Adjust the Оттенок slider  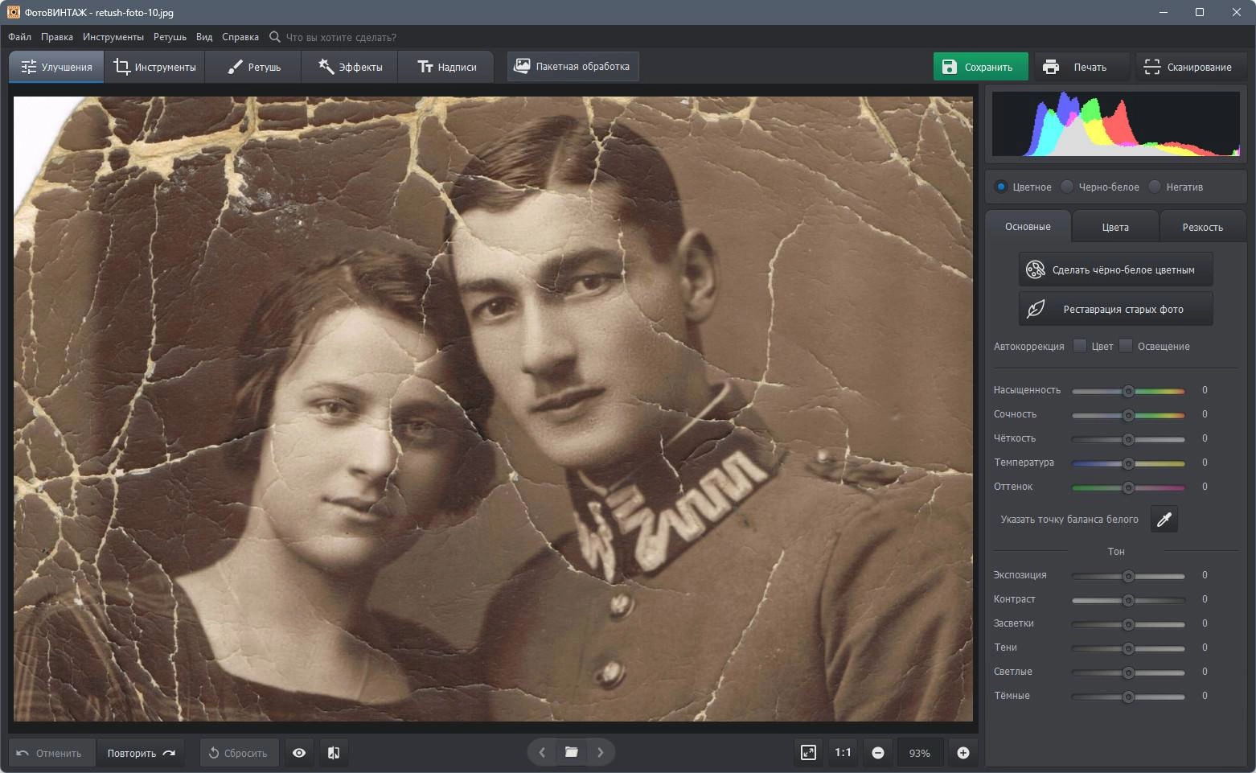[1128, 487]
